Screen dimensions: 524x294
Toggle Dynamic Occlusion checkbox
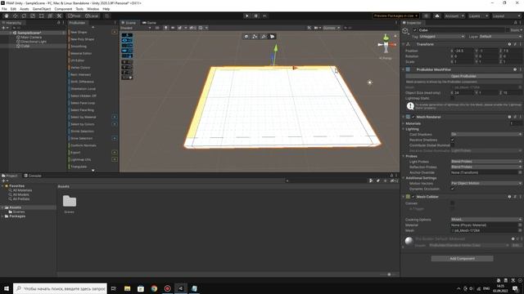pos(453,189)
